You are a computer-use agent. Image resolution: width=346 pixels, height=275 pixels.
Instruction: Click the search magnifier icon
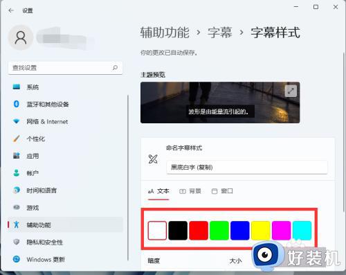pos(115,68)
